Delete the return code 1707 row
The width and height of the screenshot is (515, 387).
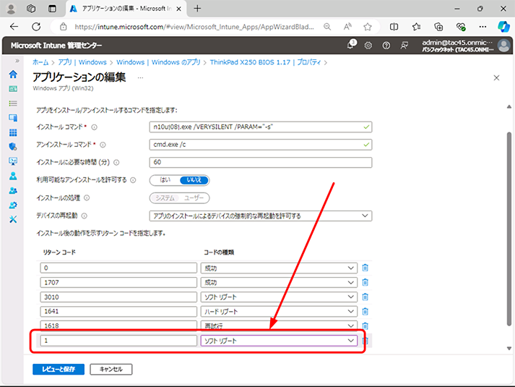point(365,282)
